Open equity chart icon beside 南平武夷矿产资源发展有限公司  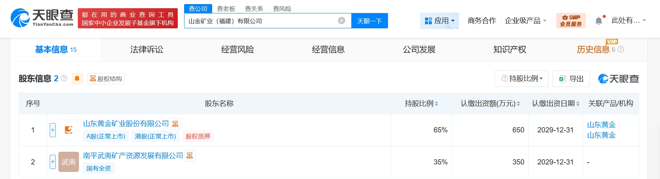pyautogui.click(x=190, y=156)
